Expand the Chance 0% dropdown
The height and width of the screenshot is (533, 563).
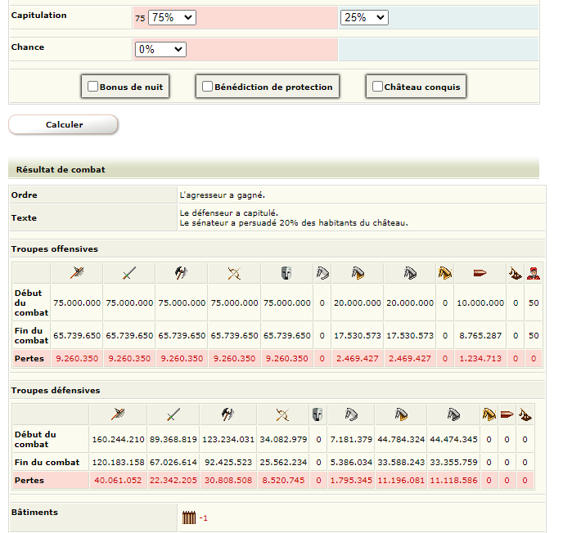tap(160, 49)
